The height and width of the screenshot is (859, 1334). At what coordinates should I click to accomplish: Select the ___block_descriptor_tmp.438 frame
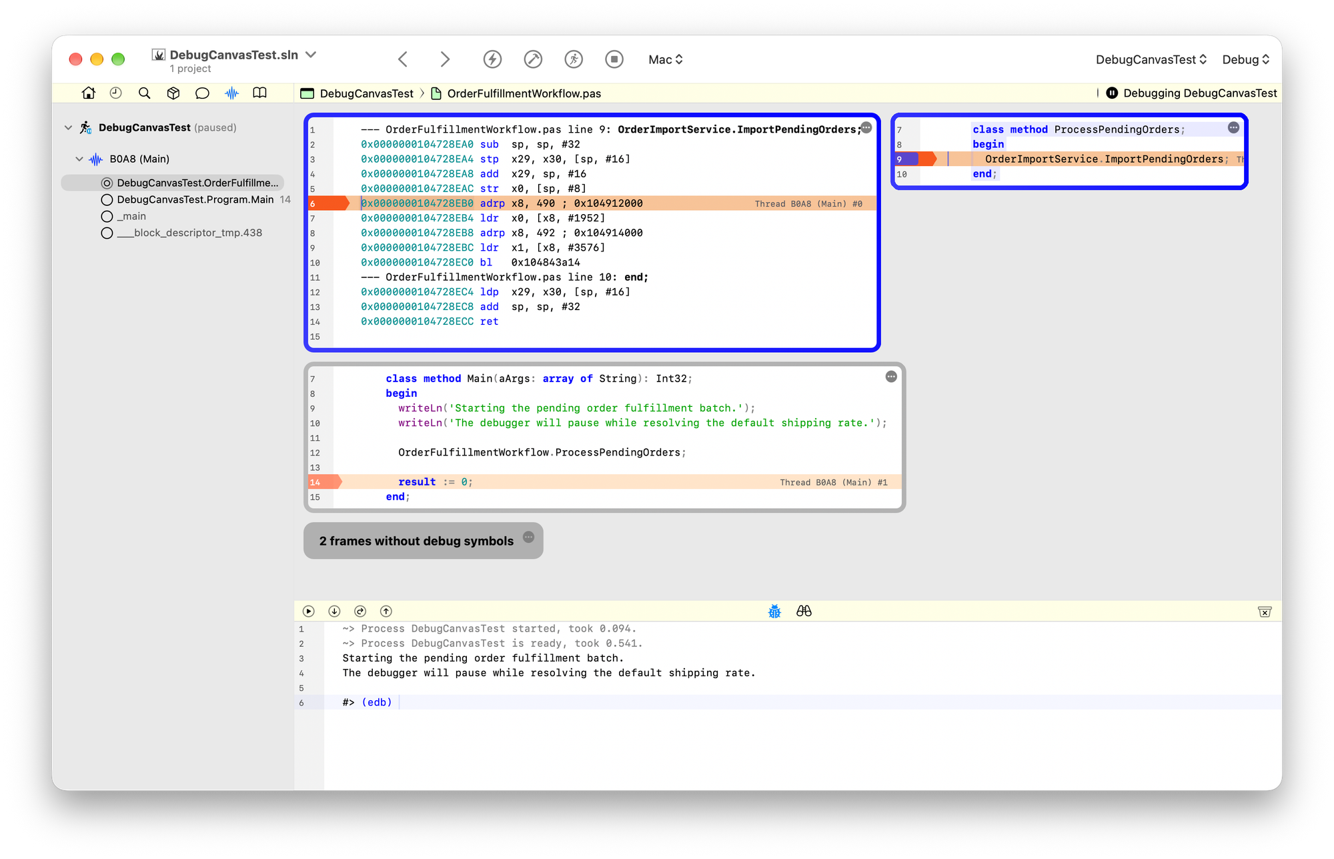(x=181, y=233)
